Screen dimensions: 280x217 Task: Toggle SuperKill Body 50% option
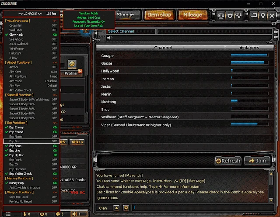point(31,118)
